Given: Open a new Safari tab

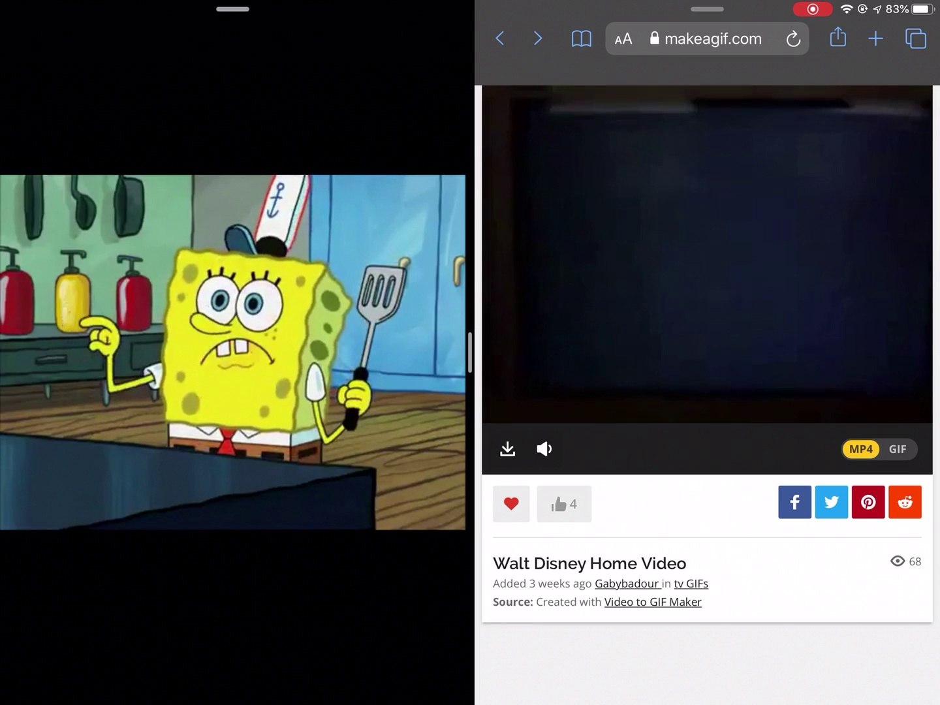Looking at the screenshot, I should click(875, 39).
